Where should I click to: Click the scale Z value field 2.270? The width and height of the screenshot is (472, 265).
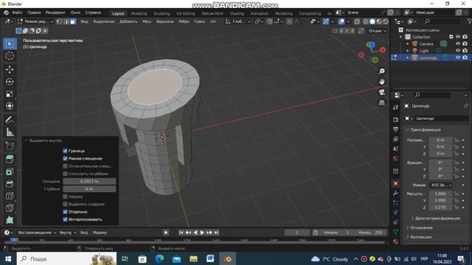[440, 208]
